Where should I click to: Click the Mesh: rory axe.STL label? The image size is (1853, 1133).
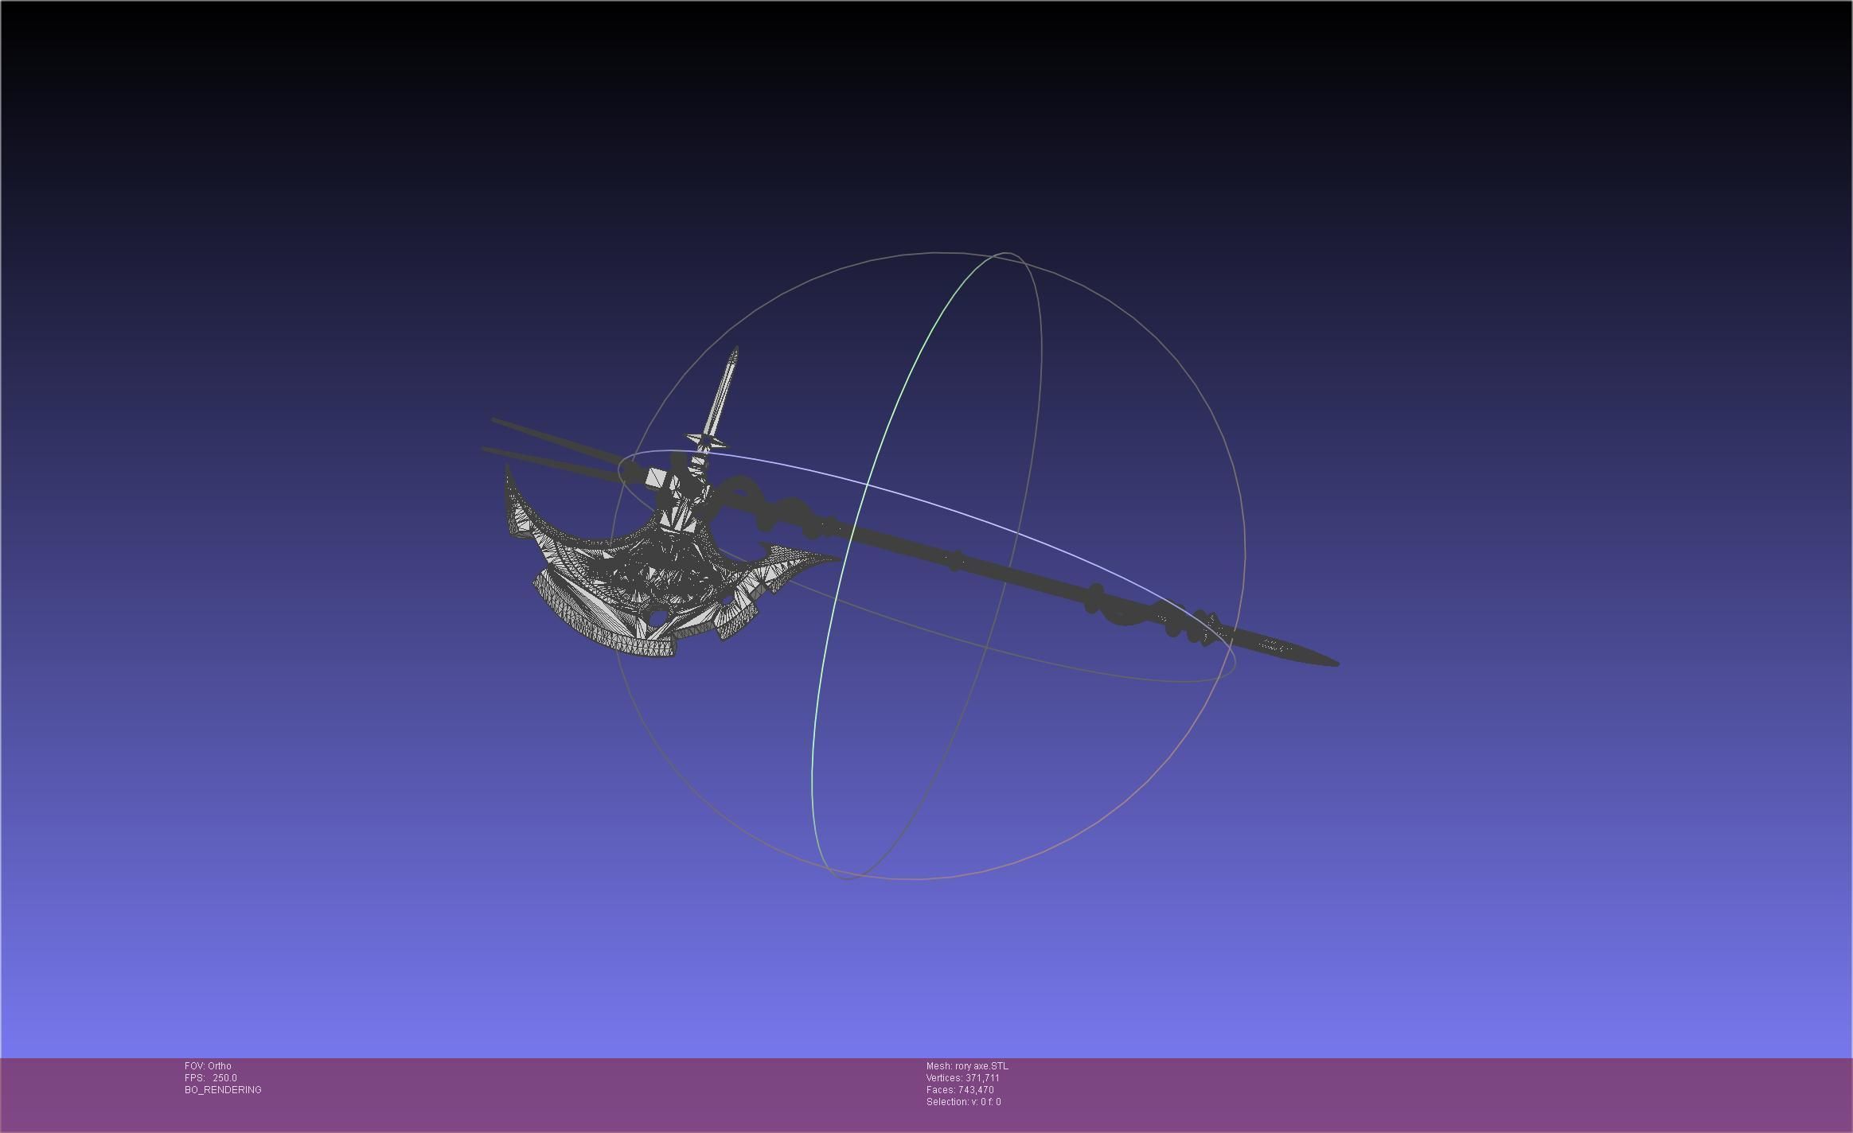[x=966, y=1065]
